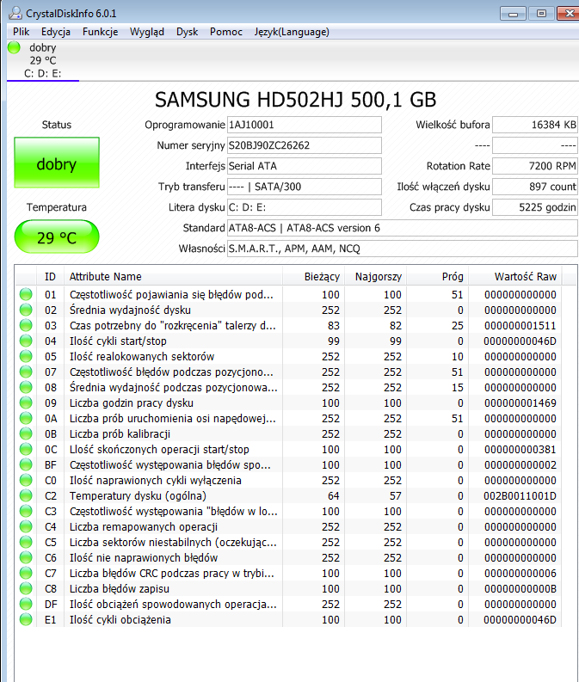Select row Liczba godzin pracy dysku
Screen dimensions: 579x682
click(288, 402)
